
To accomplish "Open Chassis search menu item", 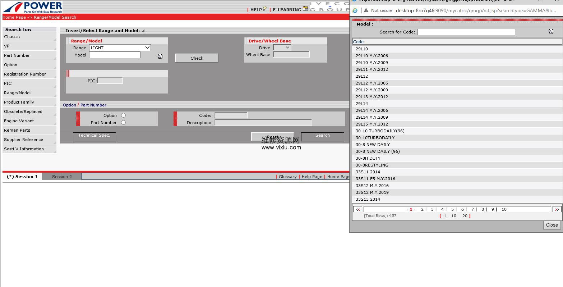I will 29,37.
